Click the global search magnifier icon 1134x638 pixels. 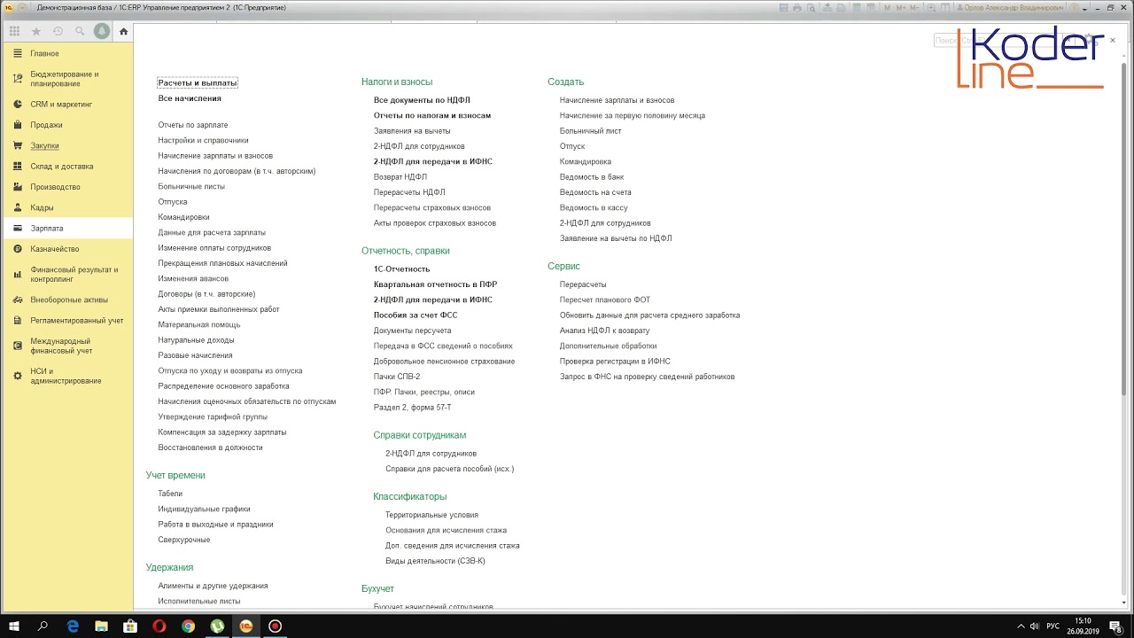coord(80,31)
